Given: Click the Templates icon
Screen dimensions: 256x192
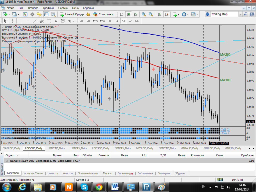Looking at the screenshot, I should click(x=193, y=14).
